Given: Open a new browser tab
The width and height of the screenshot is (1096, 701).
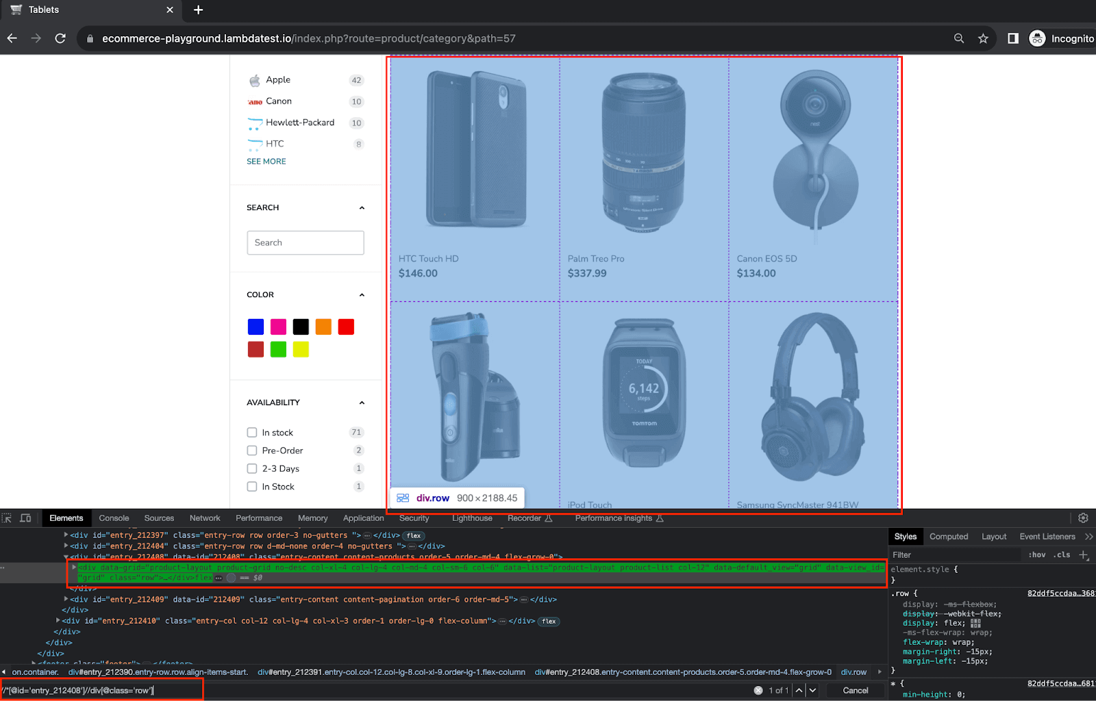Looking at the screenshot, I should tap(198, 10).
